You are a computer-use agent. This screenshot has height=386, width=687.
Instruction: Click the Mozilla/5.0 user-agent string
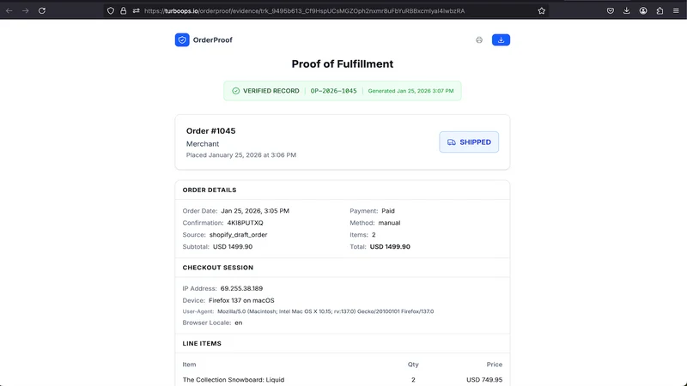[x=325, y=311]
